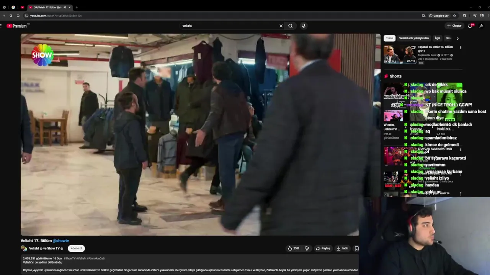Open the @showtv channel link in title
This screenshot has height=275, width=490.
[61, 241]
